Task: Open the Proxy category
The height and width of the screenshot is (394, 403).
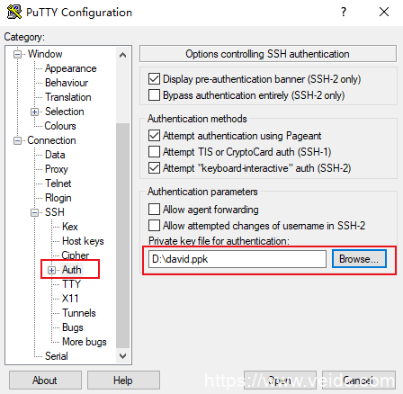Action: (57, 169)
